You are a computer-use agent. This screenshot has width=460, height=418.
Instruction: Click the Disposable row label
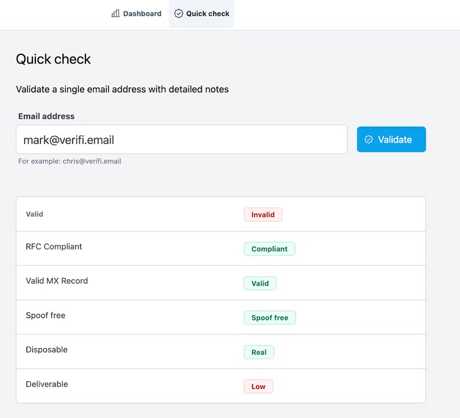(47, 350)
